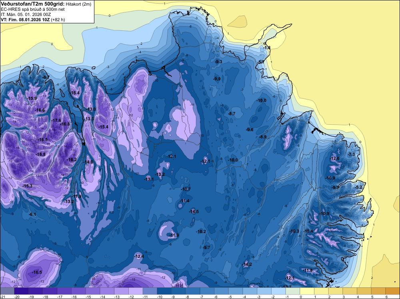Click the -8.9 temperature value
Image resolution: width=400 pixels, height=299 pixels.
(x=262, y=137)
